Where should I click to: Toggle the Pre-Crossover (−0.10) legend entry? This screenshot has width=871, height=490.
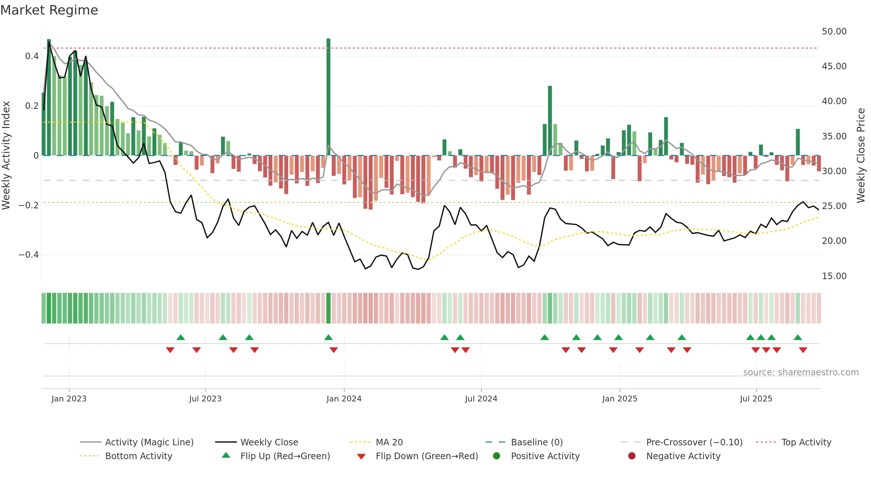pos(682,442)
